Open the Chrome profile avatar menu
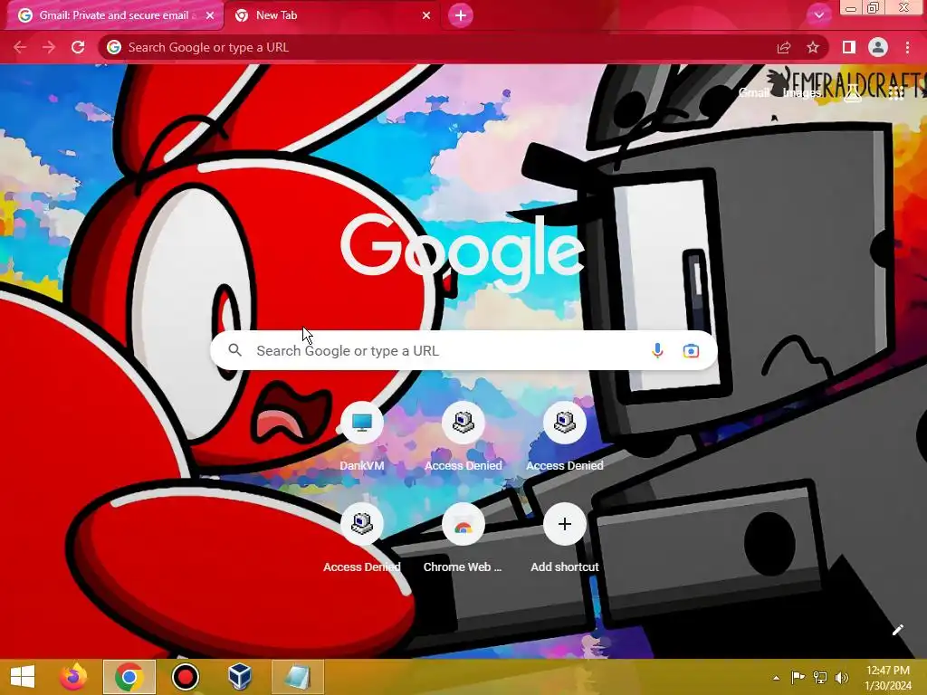Image resolution: width=927 pixels, height=695 pixels. click(x=878, y=47)
